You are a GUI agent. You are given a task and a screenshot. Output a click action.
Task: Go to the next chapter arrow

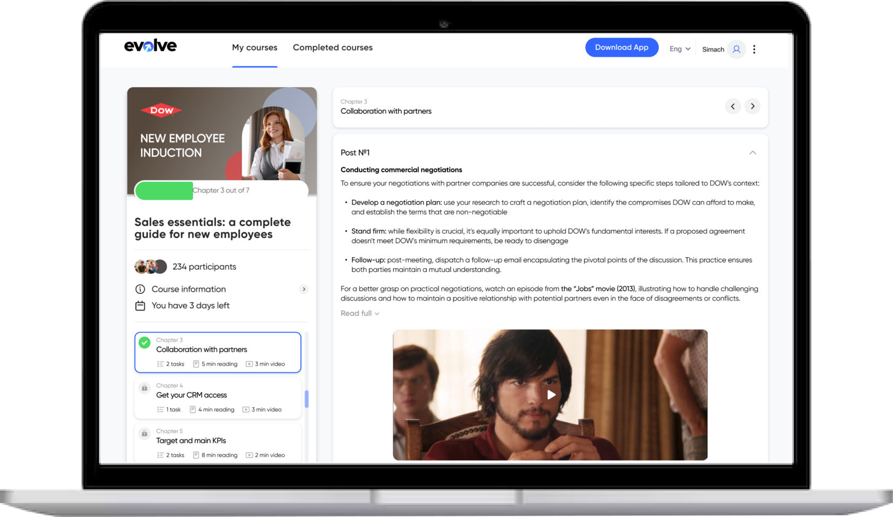pos(752,106)
